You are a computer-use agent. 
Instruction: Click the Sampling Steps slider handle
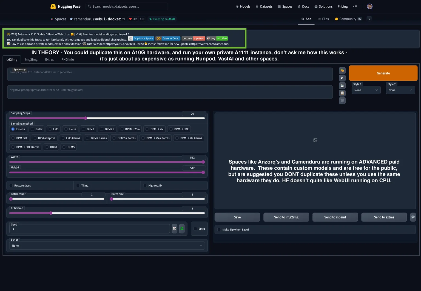(86, 118)
